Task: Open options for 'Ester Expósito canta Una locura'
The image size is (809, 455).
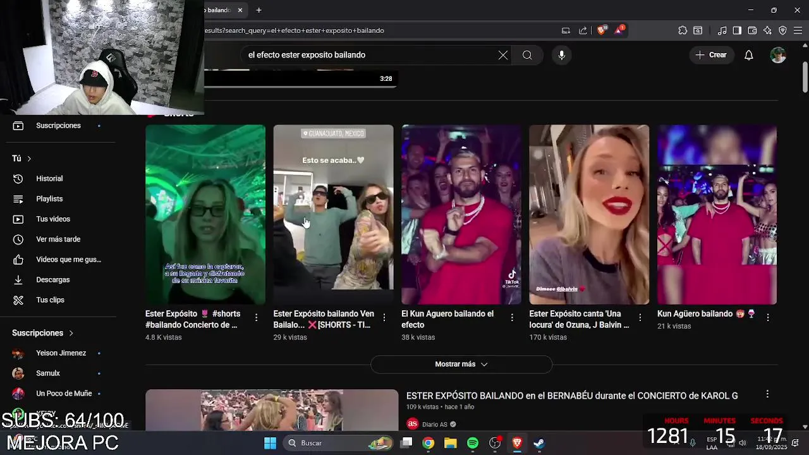Action: (x=640, y=317)
